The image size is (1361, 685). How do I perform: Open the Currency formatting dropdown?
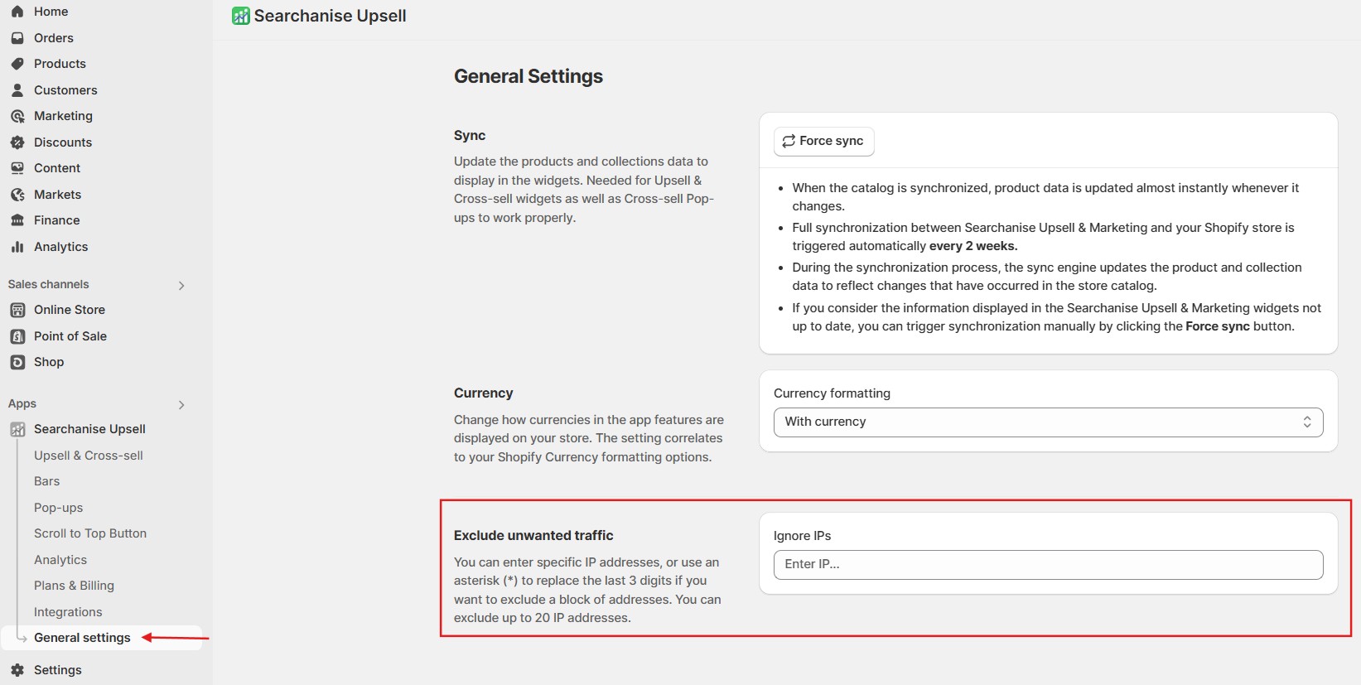pos(1048,422)
